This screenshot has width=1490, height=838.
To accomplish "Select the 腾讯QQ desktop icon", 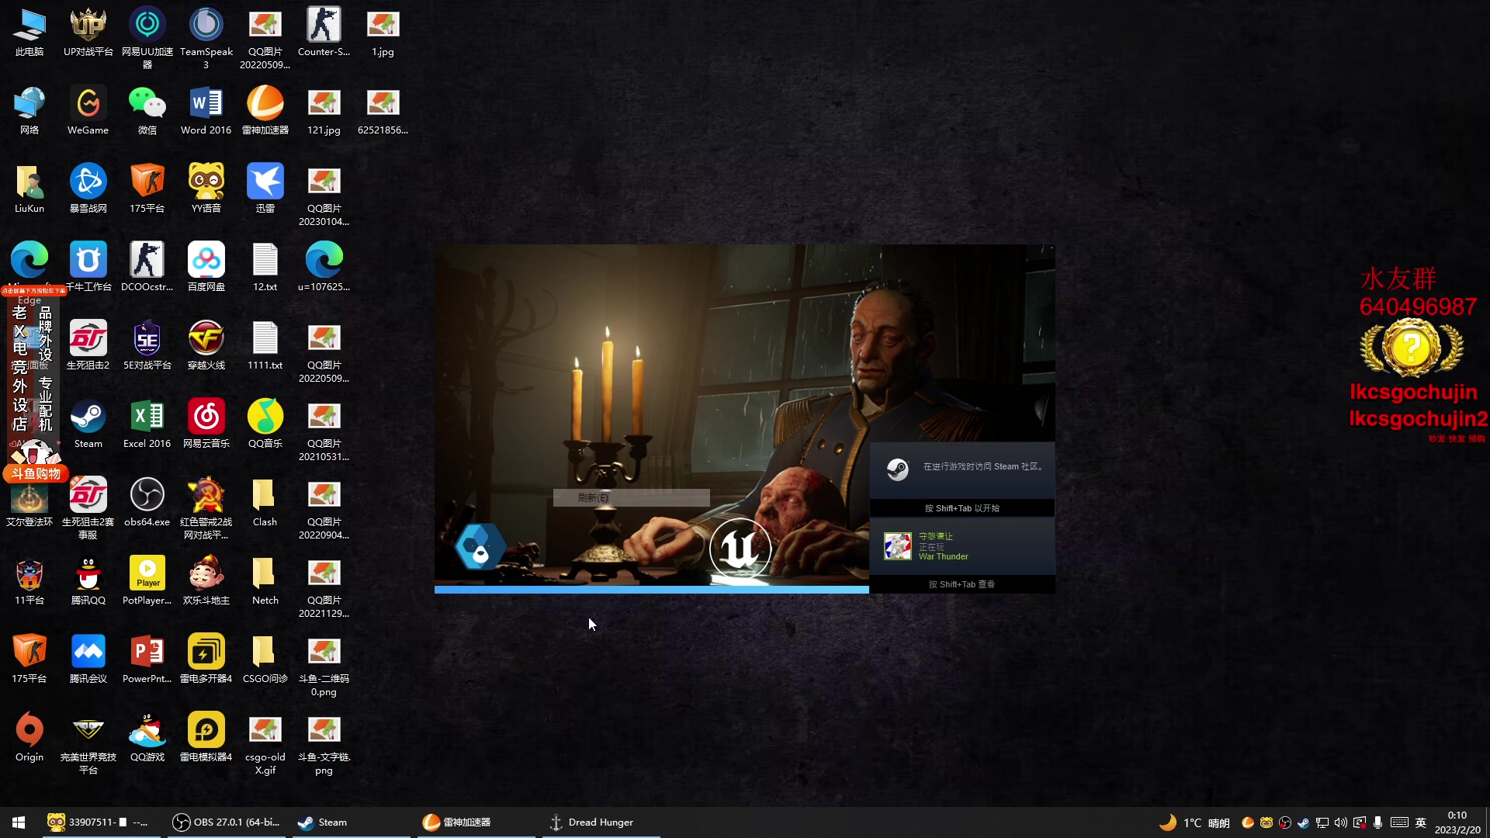I will (x=88, y=580).
